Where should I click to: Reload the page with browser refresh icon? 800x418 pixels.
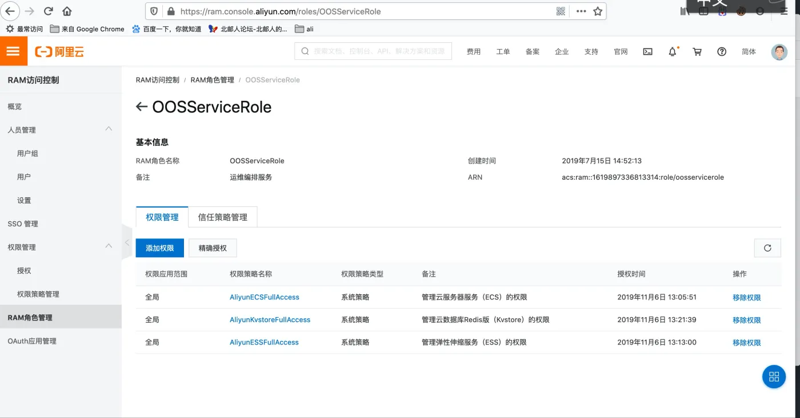(49, 11)
